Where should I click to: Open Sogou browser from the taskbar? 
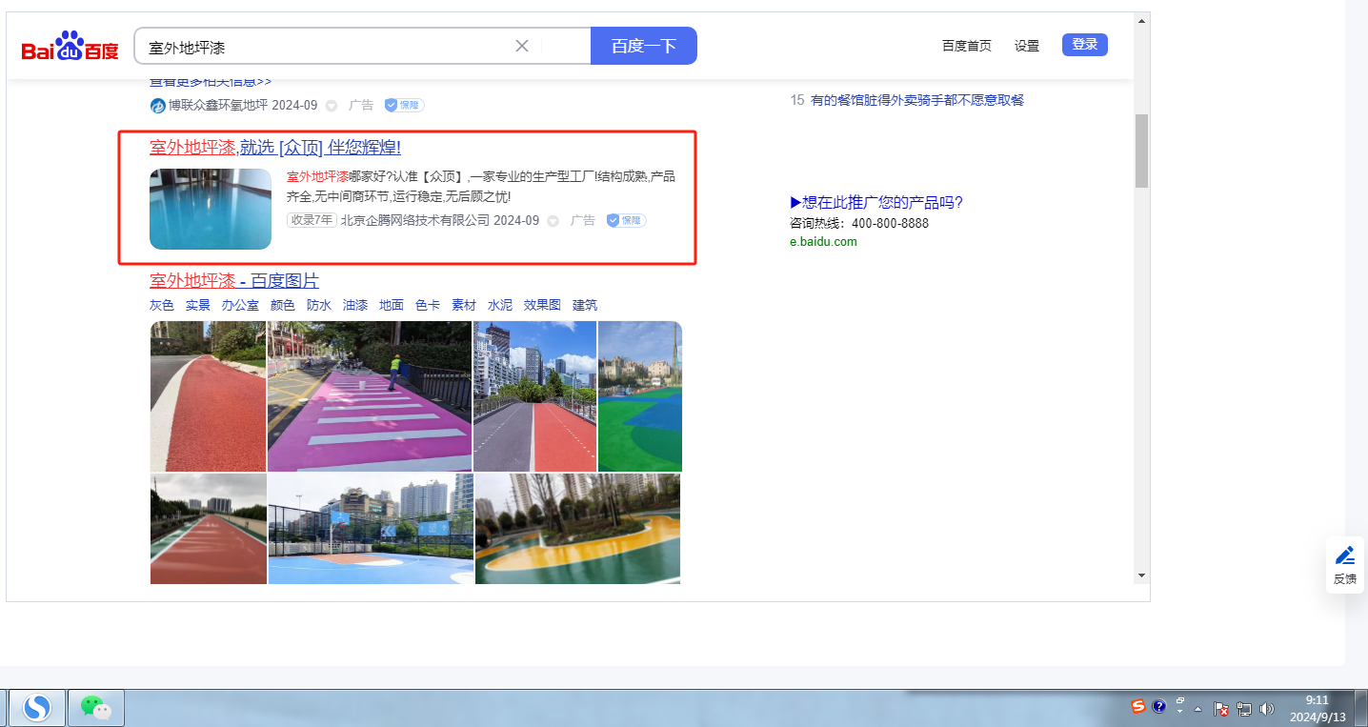pyautogui.click(x=37, y=707)
